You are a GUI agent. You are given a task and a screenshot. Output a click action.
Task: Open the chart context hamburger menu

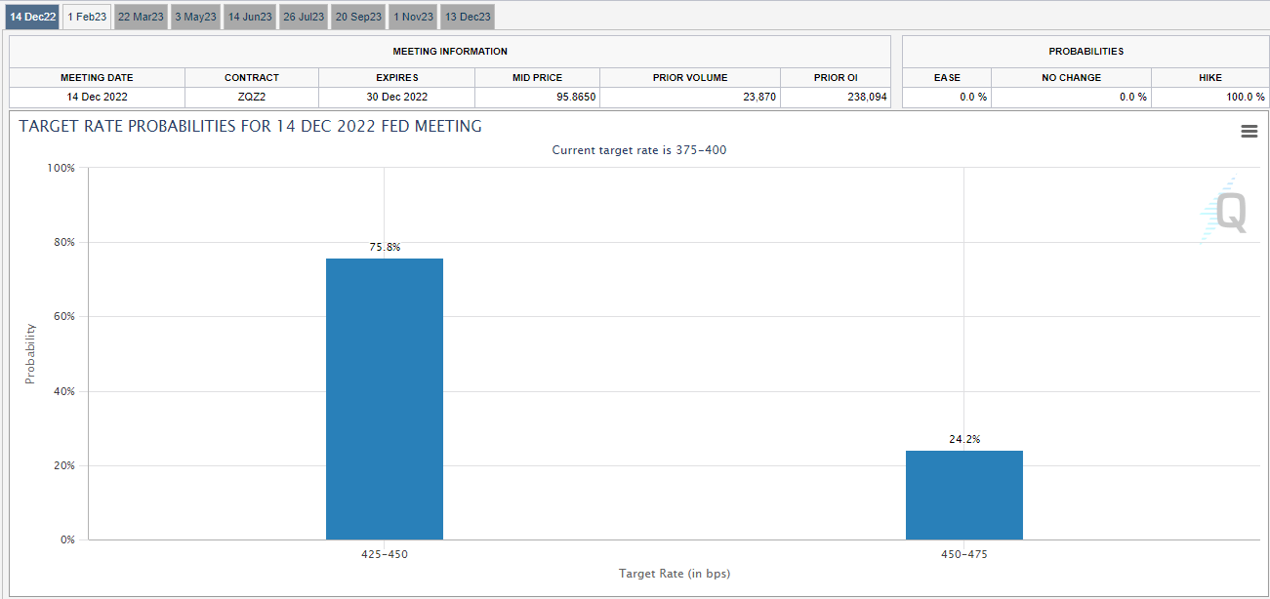(1249, 132)
